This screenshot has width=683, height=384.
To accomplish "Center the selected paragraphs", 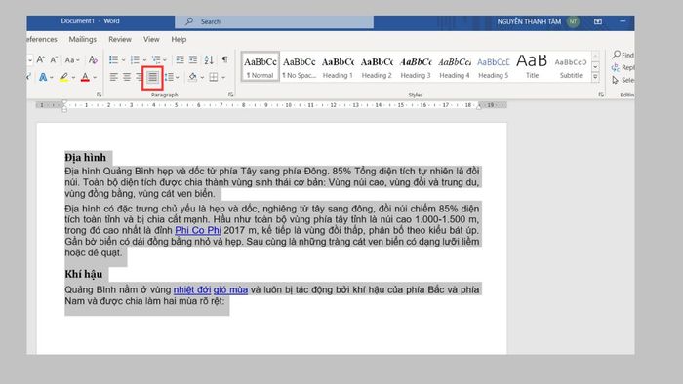I will (127, 77).
